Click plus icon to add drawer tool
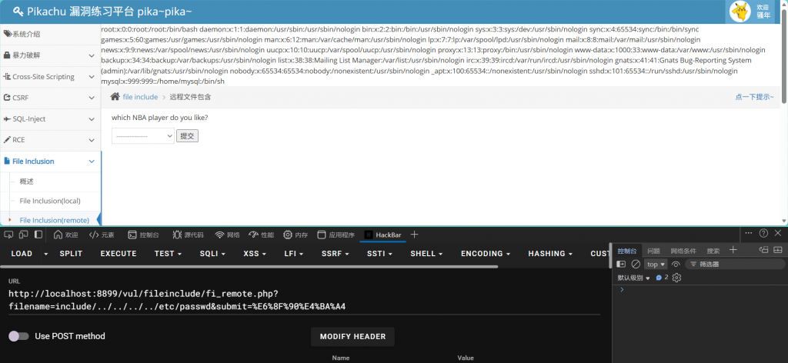The width and height of the screenshot is (788, 363). tap(733, 249)
